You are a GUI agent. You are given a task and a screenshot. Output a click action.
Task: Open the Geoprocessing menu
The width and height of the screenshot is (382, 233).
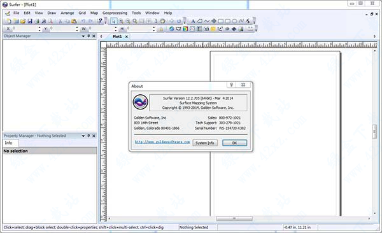115,13
